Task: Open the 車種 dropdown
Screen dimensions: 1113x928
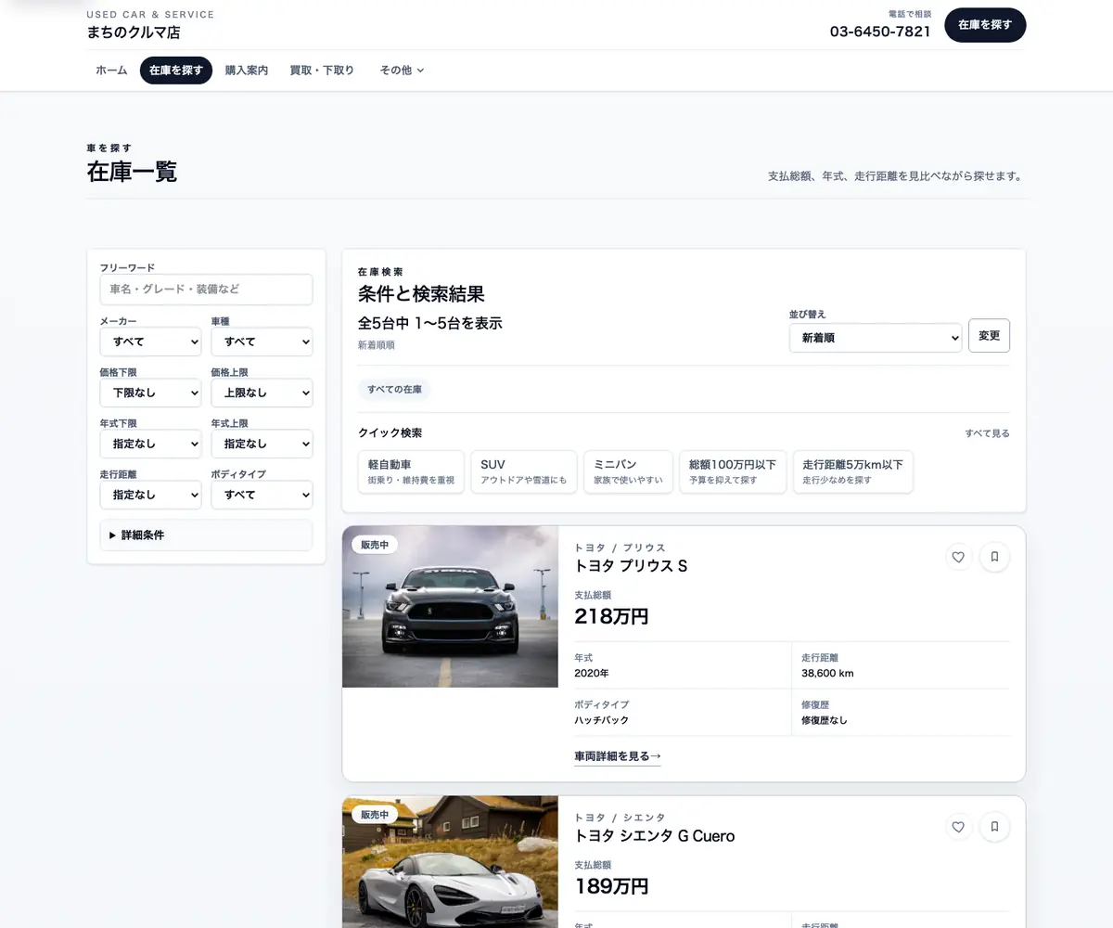Action: point(262,342)
